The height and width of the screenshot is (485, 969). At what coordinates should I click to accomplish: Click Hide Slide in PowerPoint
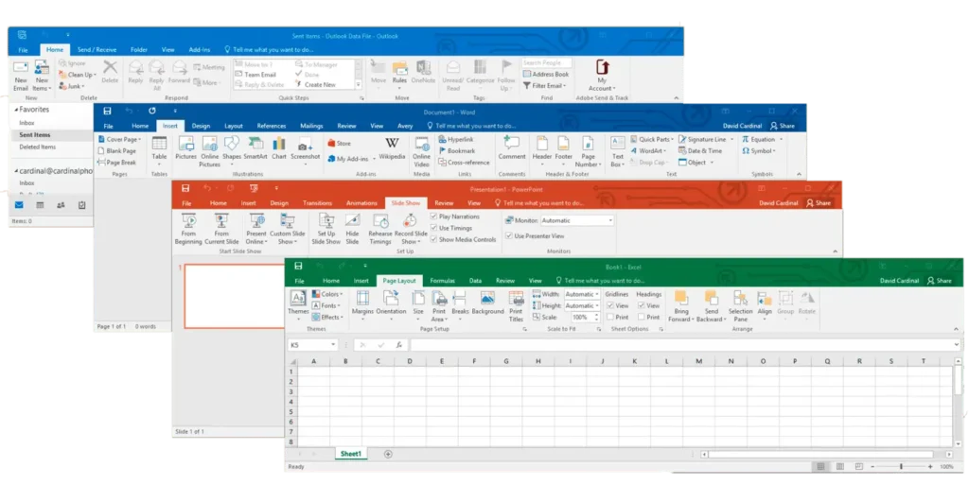point(352,229)
